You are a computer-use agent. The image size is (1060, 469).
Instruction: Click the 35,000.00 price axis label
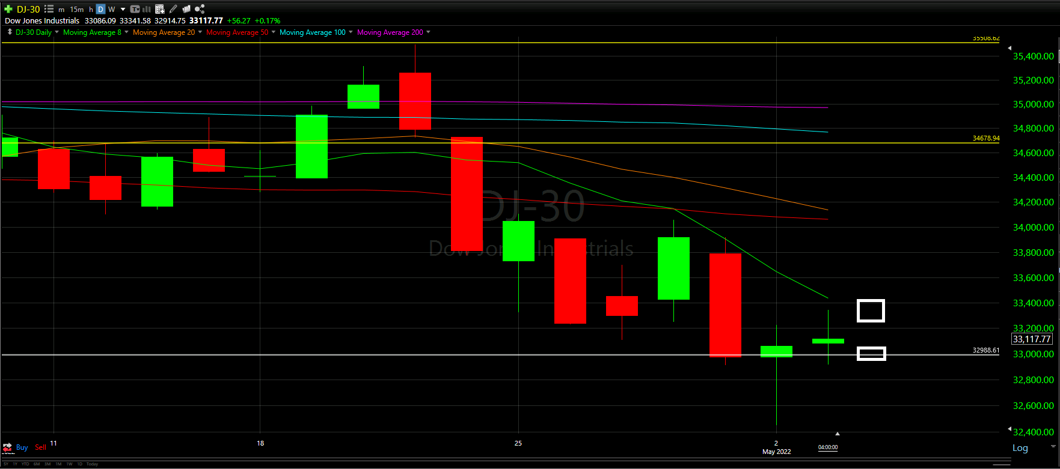point(1034,104)
